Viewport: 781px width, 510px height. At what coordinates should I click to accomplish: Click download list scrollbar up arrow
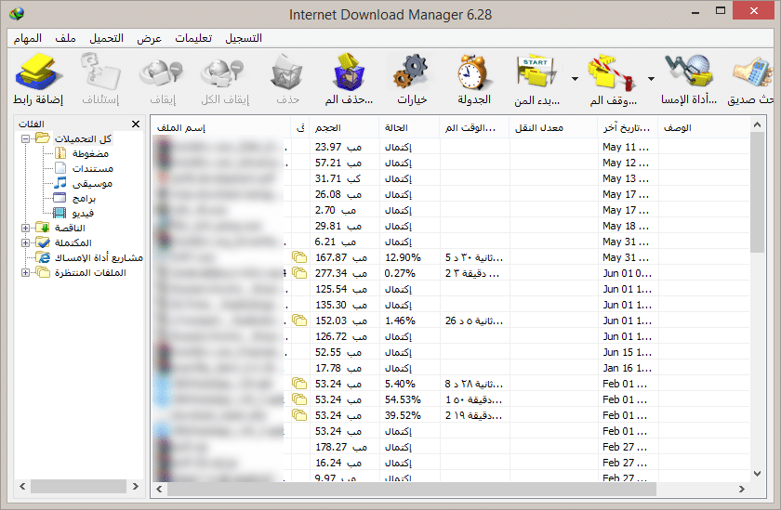pos(757,124)
